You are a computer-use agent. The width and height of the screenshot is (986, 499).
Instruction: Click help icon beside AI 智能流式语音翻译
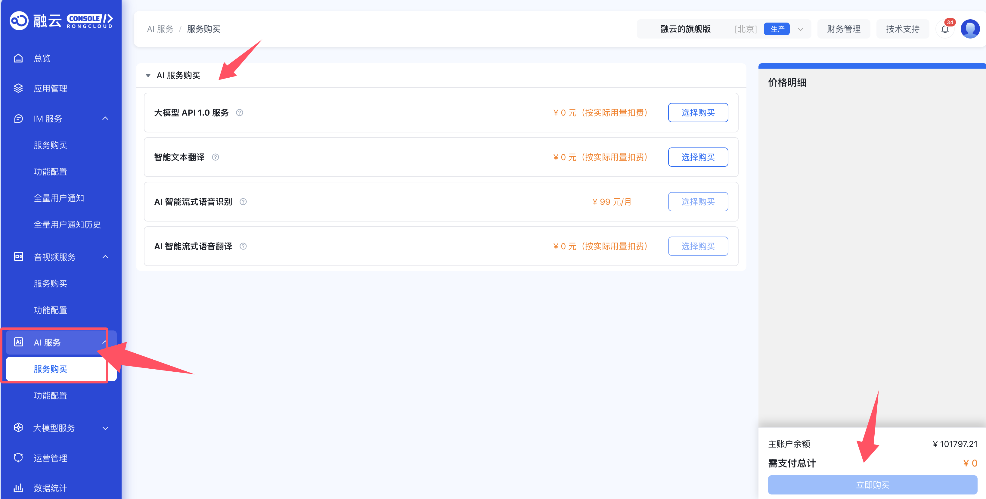[243, 246]
